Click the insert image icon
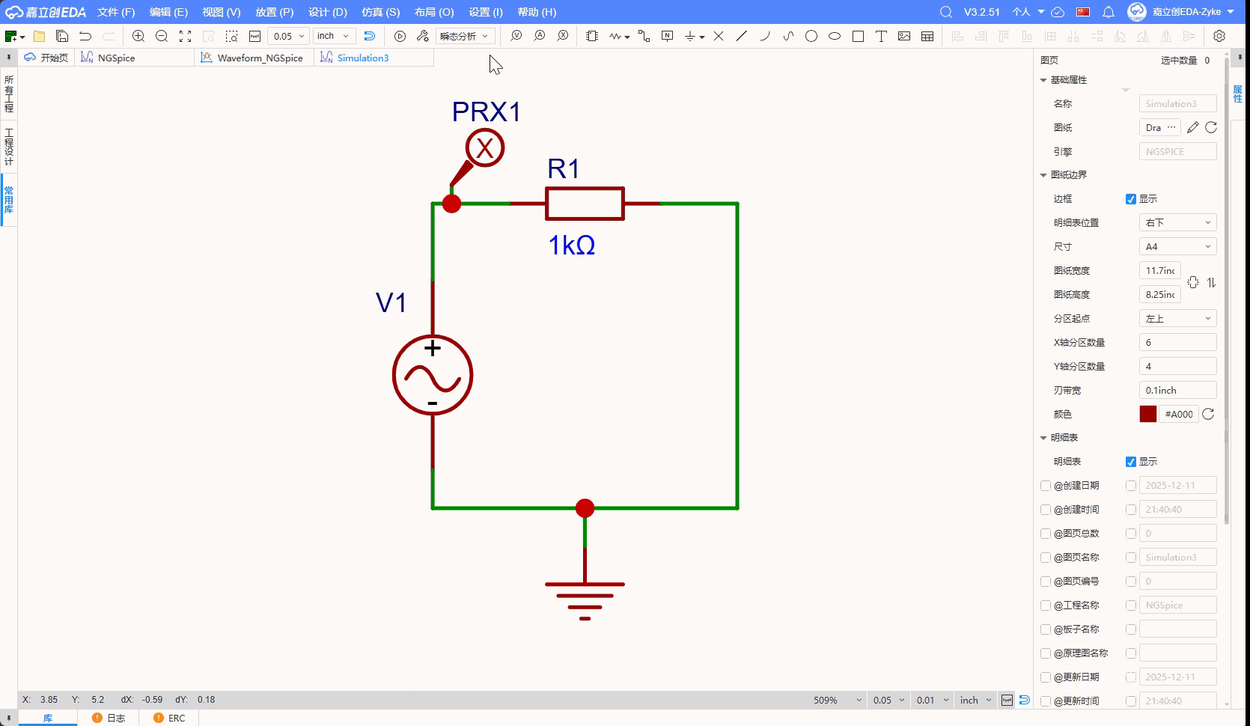Screen dimensions: 1250x726 click(x=904, y=36)
